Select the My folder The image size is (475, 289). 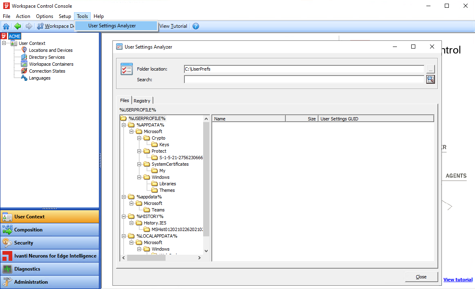pyautogui.click(x=162, y=171)
